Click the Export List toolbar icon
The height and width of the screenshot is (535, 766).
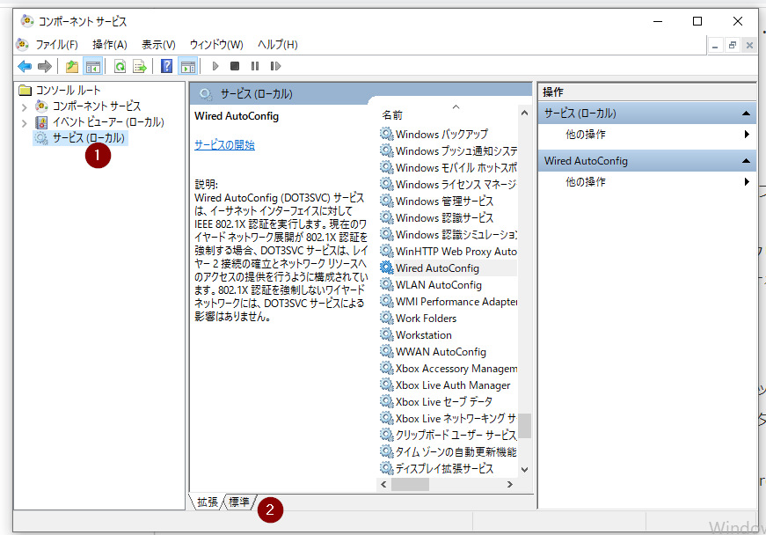(140, 66)
